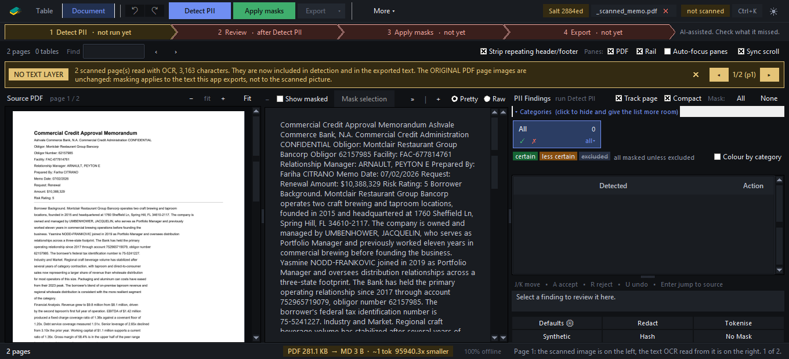Open the Export dropdown arrow
The width and height of the screenshot is (789, 359).
click(x=339, y=11)
